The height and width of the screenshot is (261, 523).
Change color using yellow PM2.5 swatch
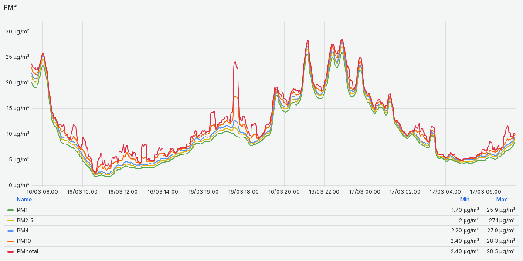pyautogui.click(x=10, y=221)
